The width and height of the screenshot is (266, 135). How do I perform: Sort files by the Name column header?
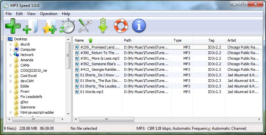(98, 40)
